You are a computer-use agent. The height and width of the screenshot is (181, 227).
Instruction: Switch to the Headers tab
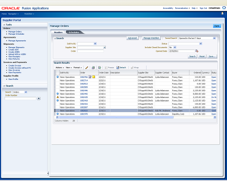click(58, 32)
